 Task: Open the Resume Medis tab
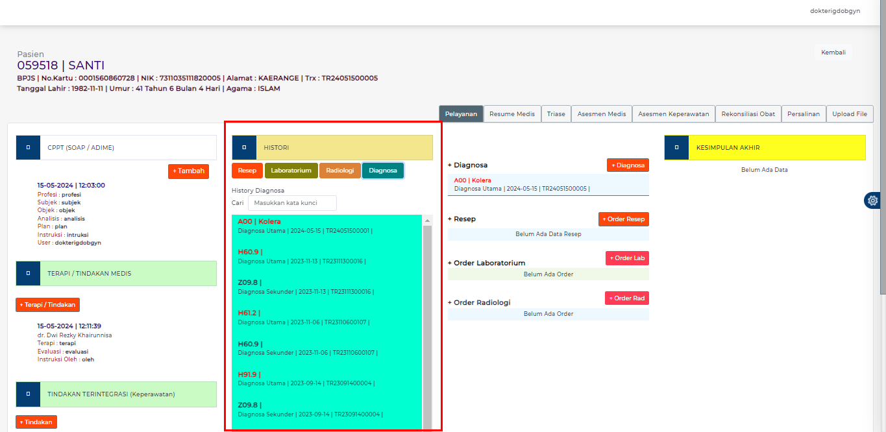[512, 114]
